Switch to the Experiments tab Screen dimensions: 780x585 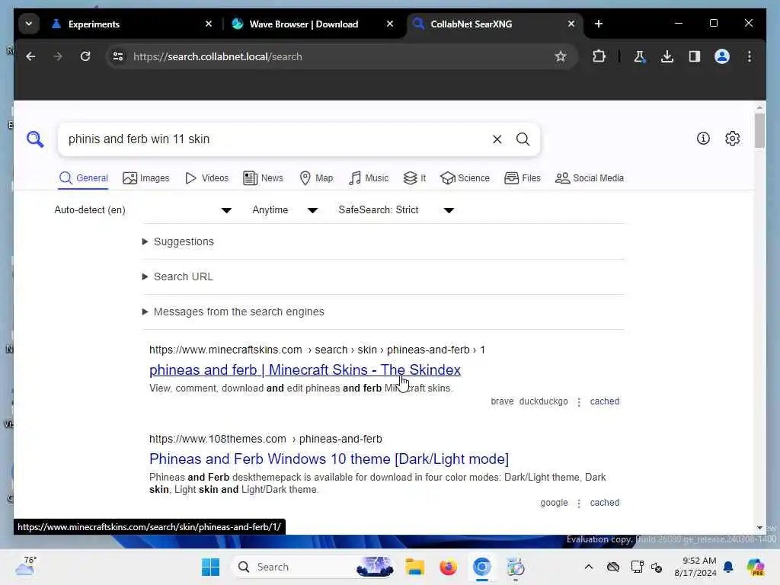click(x=93, y=24)
